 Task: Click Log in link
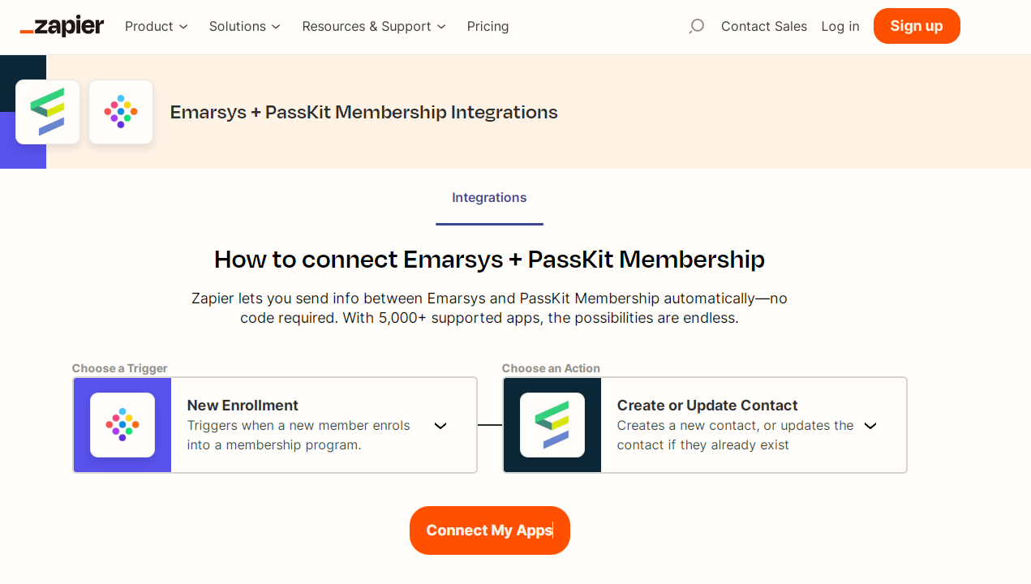[x=840, y=26]
